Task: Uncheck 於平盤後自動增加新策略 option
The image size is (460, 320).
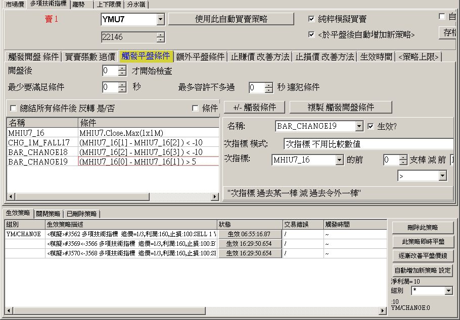Action: pyautogui.click(x=312, y=35)
